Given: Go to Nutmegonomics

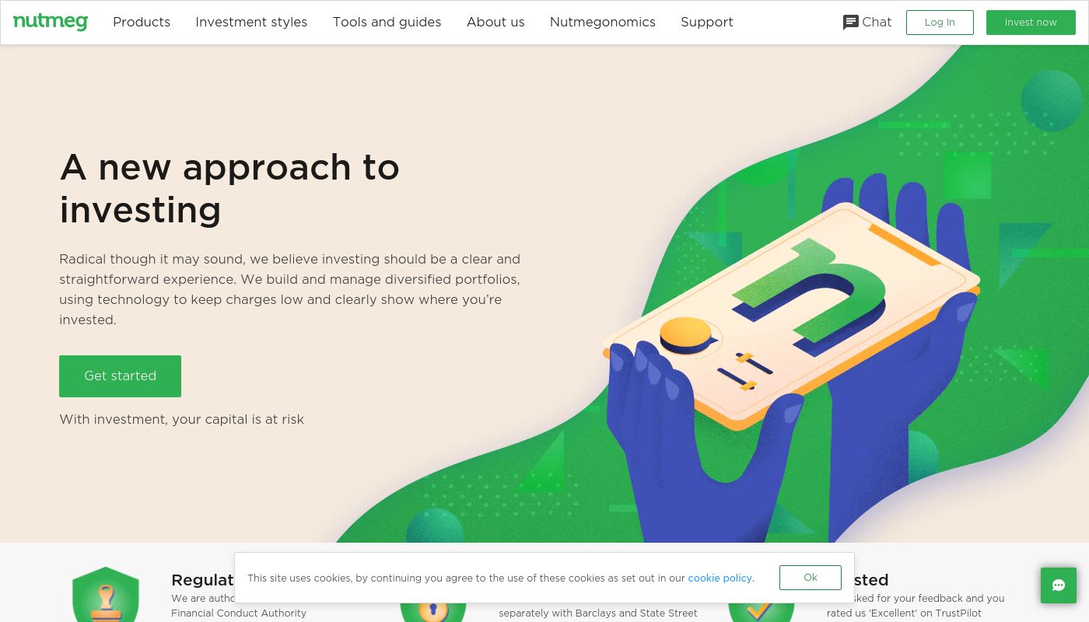Looking at the screenshot, I should click(603, 22).
